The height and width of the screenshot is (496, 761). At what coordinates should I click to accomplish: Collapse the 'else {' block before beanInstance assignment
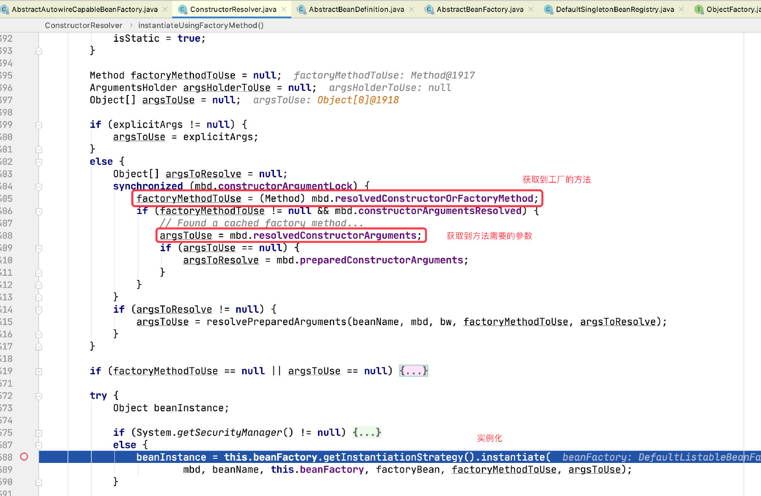coord(39,445)
